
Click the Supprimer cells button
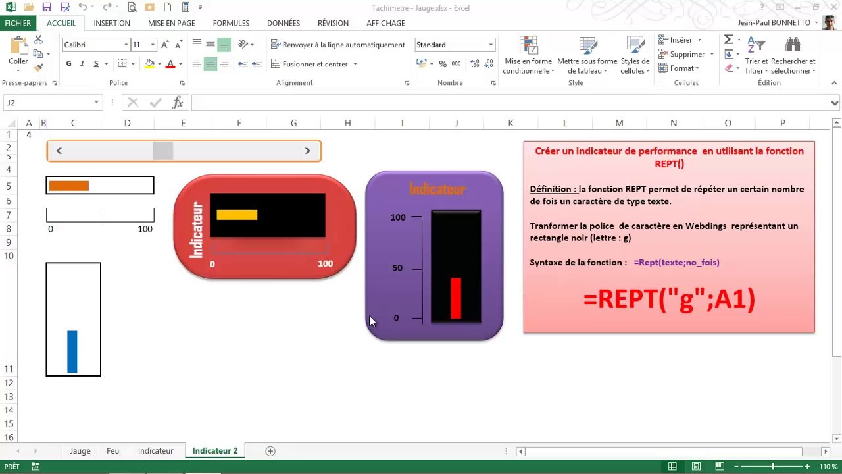[x=681, y=54]
